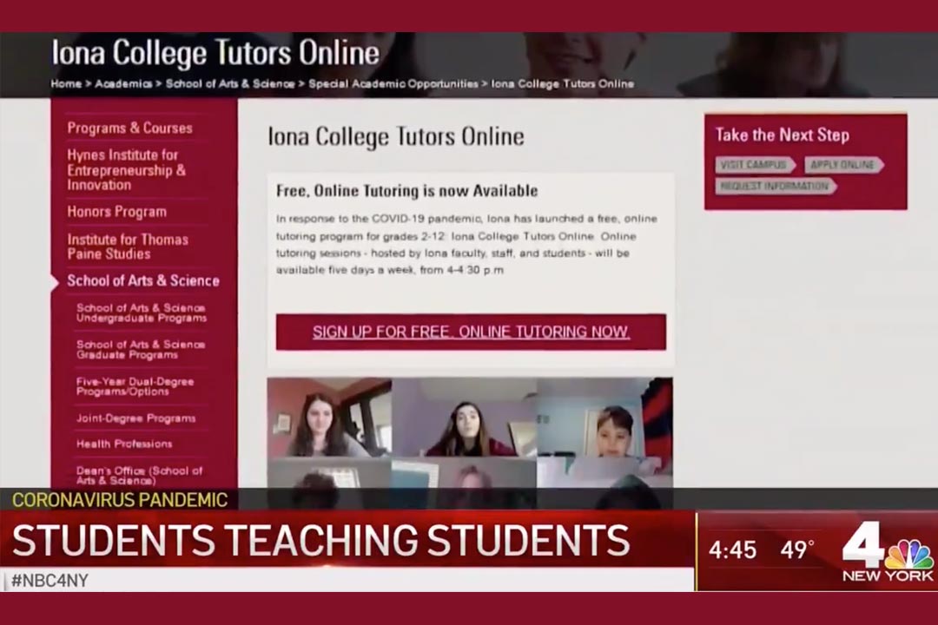Click the NBC 4 New York logo

click(x=888, y=552)
